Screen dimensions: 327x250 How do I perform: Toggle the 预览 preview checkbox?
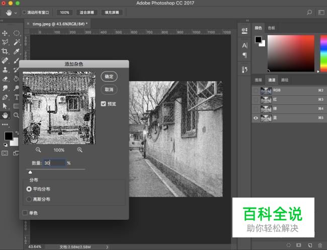(104, 104)
